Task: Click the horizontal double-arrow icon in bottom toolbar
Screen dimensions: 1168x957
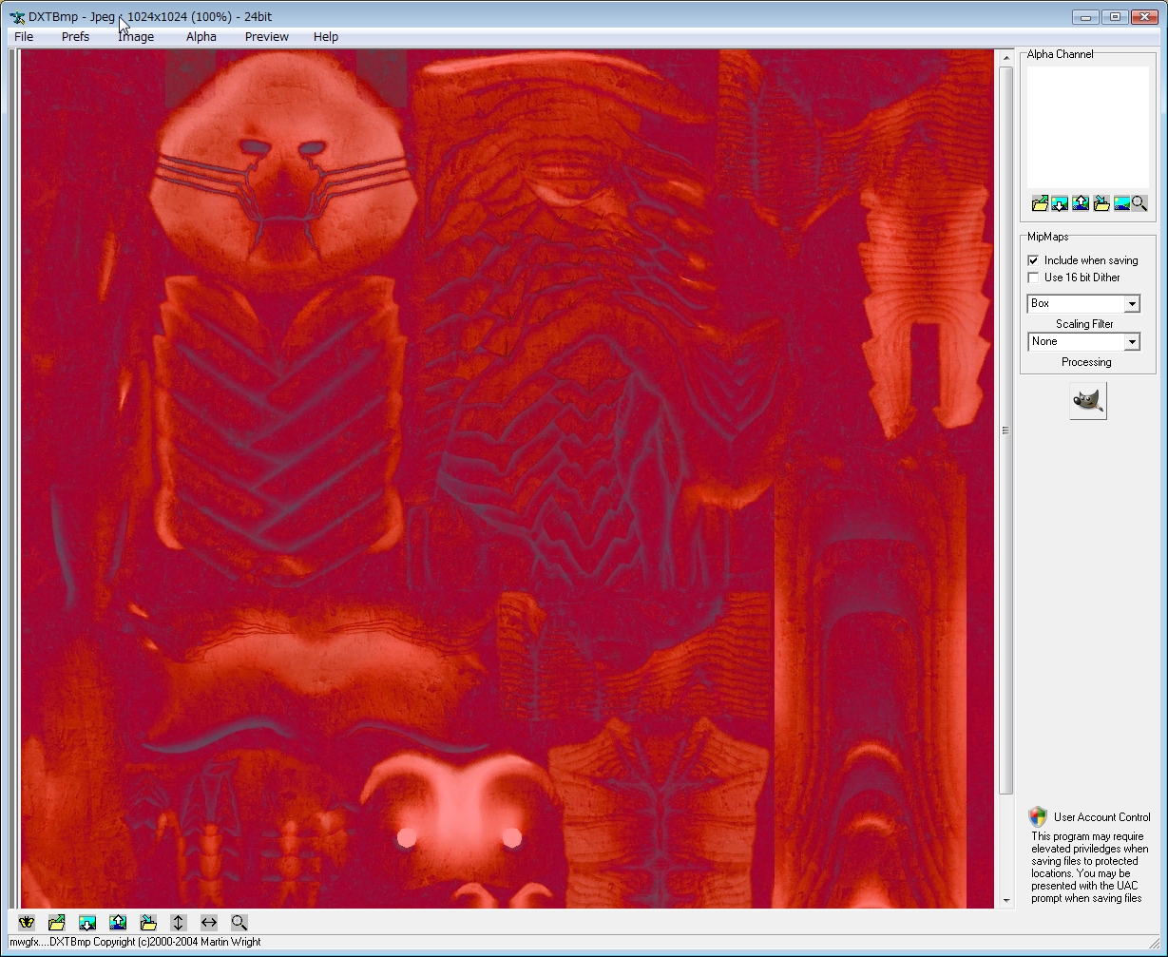Action: [209, 923]
